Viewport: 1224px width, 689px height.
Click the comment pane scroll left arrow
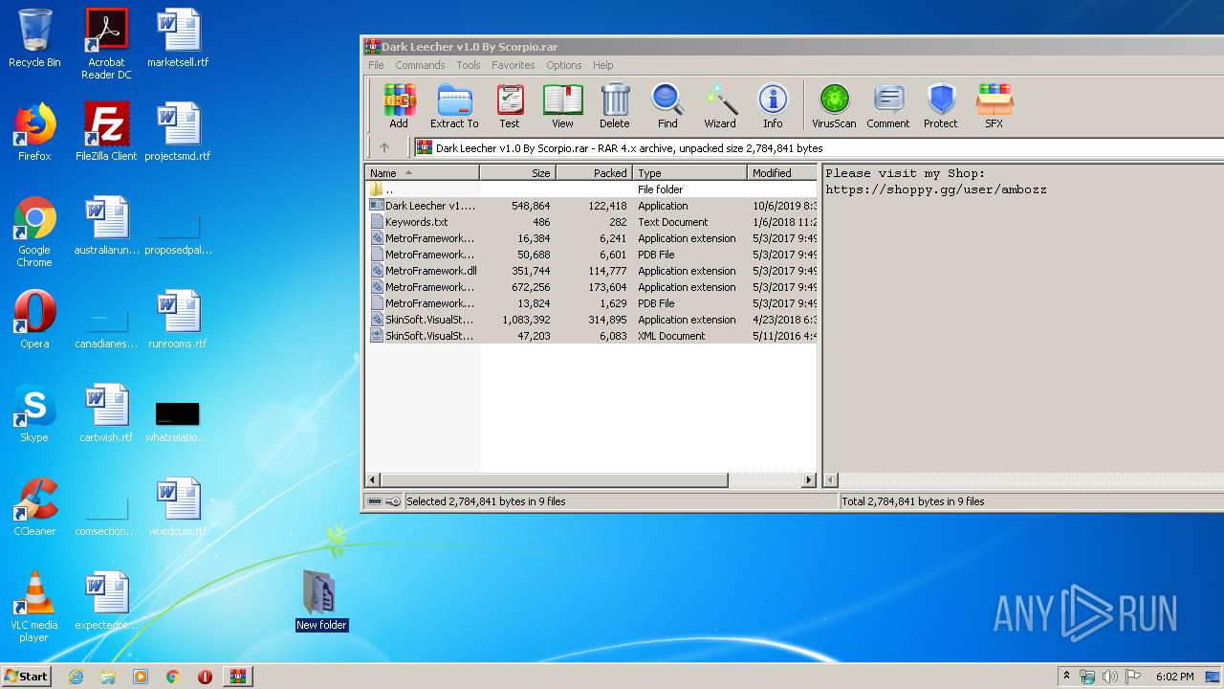[x=831, y=479]
